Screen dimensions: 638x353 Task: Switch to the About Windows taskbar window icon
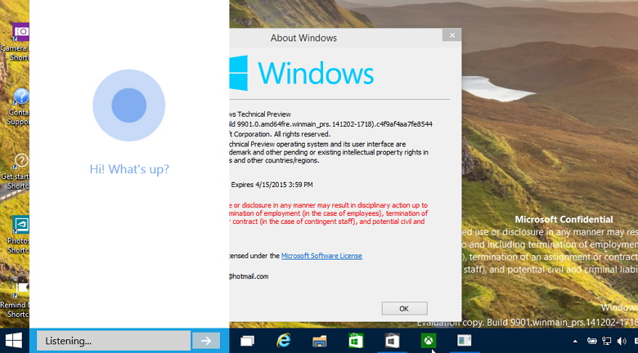coord(465,341)
